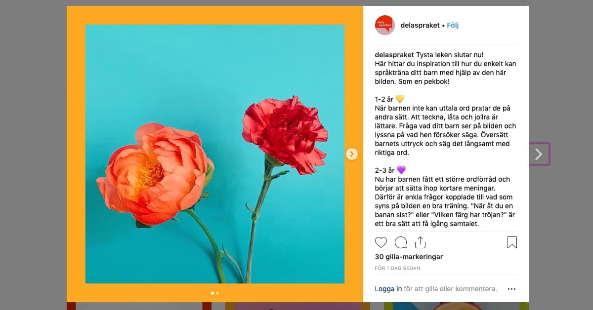This screenshot has height=310, width=593.
Task: Follow the account via Följ
Action: pyautogui.click(x=453, y=25)
